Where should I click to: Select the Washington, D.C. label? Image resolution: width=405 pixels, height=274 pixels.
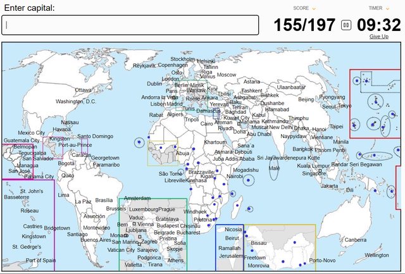click(75, 101)
